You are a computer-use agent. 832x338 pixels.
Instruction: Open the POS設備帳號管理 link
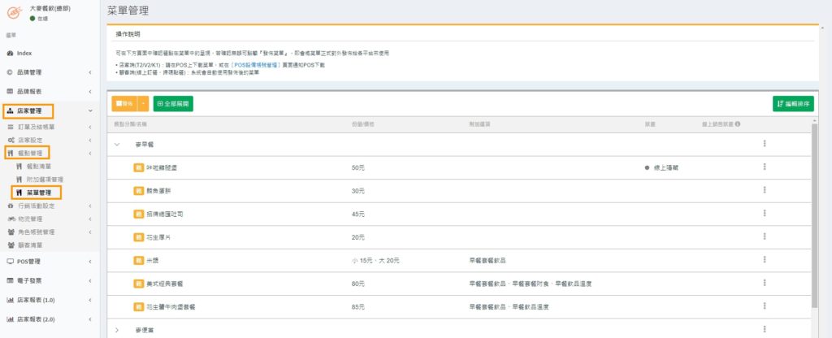click(x=264, y=63)
